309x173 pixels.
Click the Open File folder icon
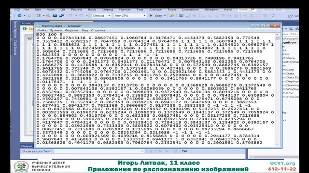click(48, 16)
